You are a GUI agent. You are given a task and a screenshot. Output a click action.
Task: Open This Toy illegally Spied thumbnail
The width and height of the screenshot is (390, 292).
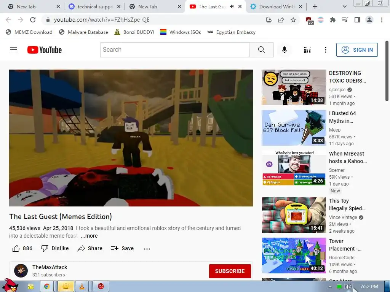pos(294,215)
